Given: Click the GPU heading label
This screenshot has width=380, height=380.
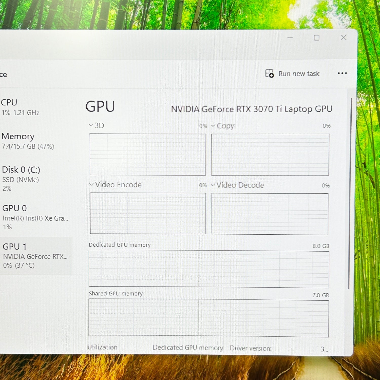Looking at the screenshot, I should [x=100, y=106].
